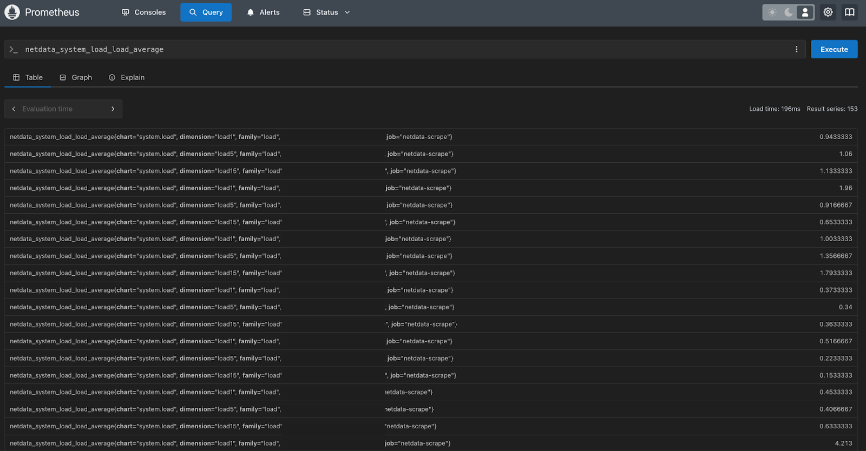Select the value 0.2233333
The width and height of the screenshot is (866, 451).
click(x=836, y=359)
